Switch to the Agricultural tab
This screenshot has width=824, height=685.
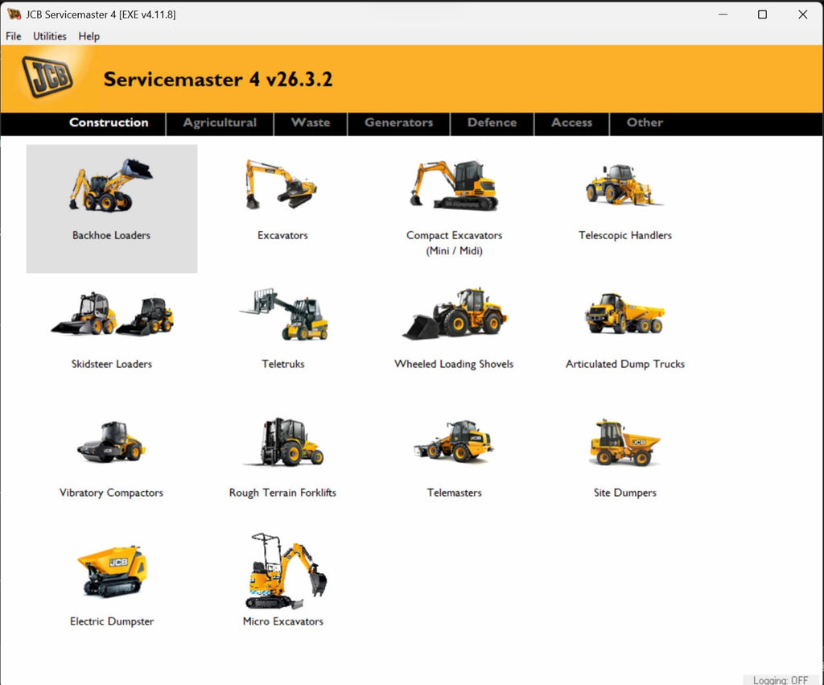[x=220, y=122]
